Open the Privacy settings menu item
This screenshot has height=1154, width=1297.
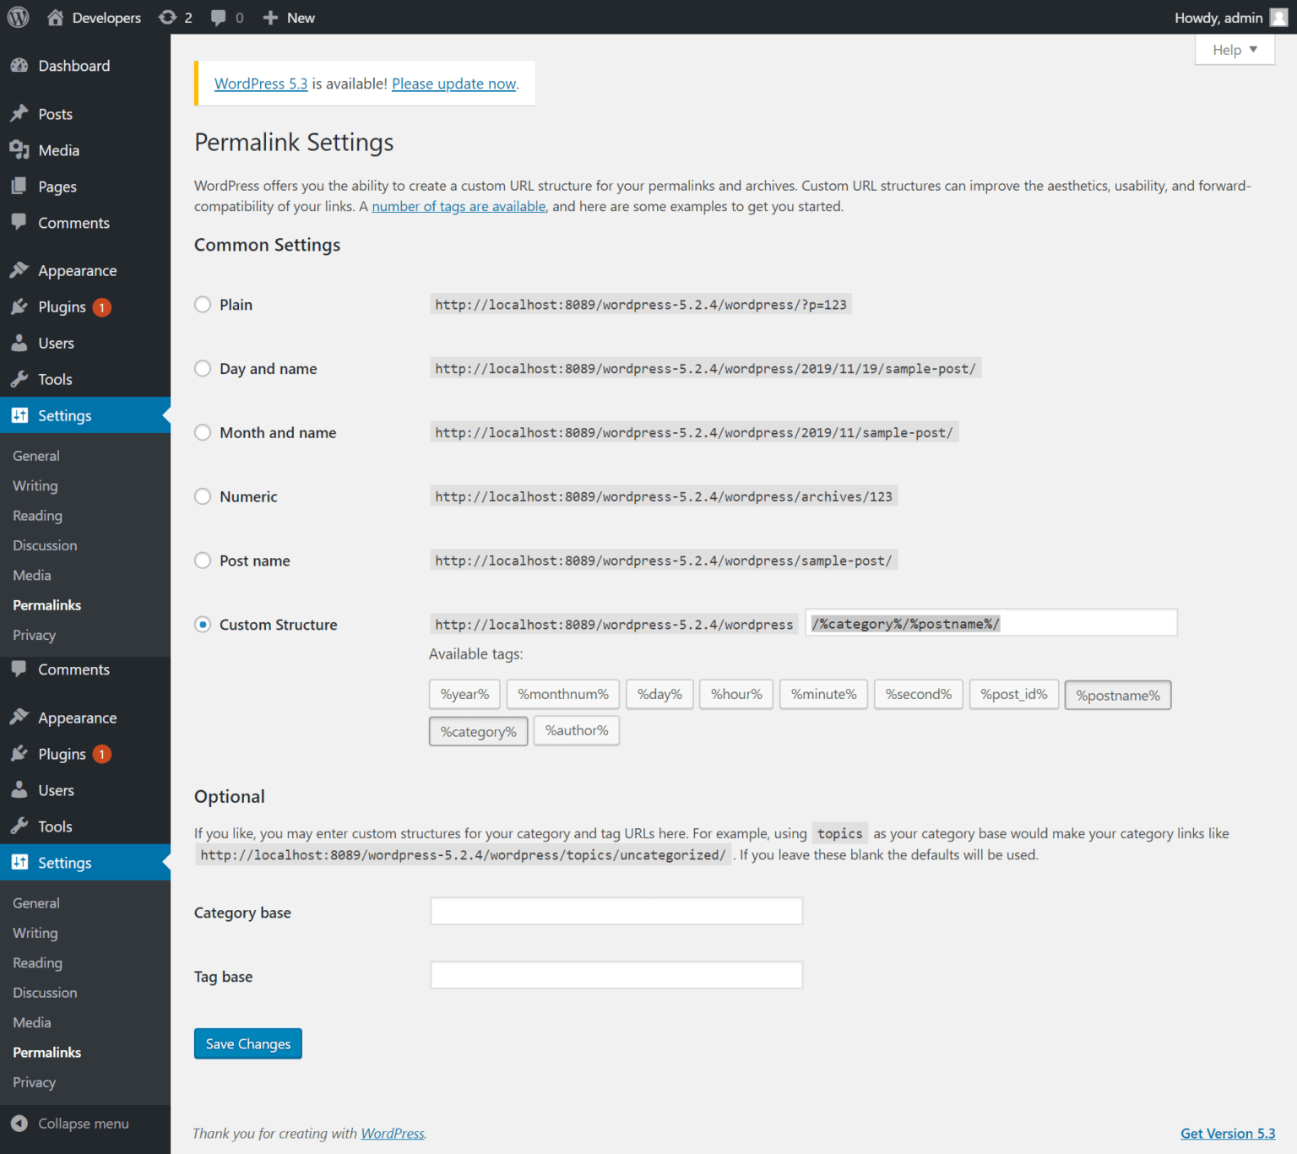click(x=34, y=635)
